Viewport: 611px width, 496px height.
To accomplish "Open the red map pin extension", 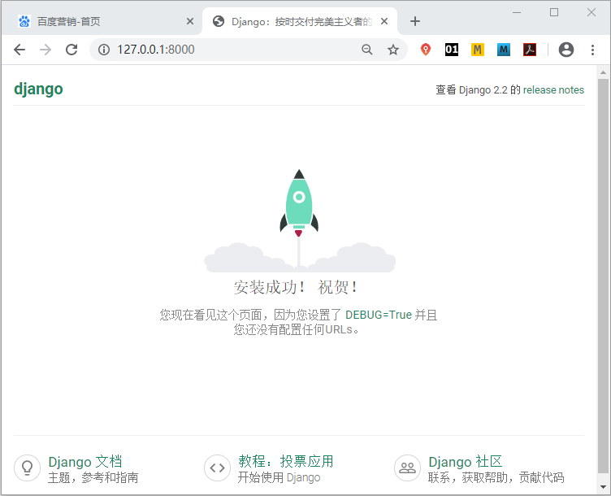I will 426,50.
